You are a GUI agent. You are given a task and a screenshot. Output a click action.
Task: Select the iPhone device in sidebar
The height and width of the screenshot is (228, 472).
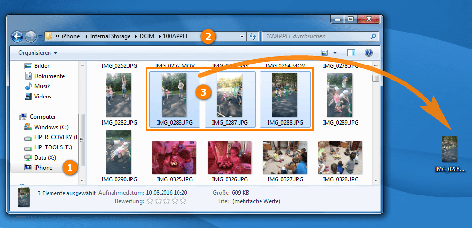[x=38, y=168]
